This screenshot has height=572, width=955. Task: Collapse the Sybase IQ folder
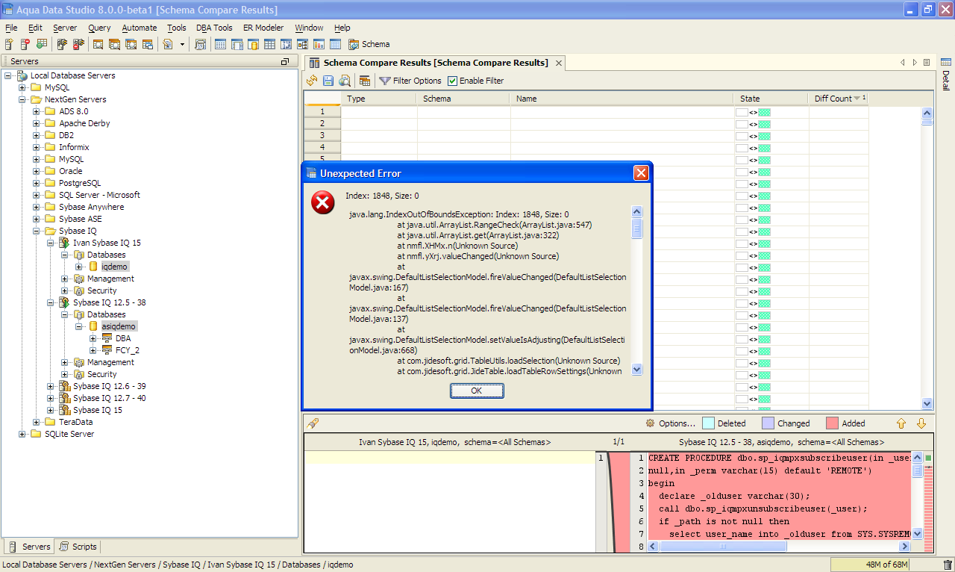[37, 231]
